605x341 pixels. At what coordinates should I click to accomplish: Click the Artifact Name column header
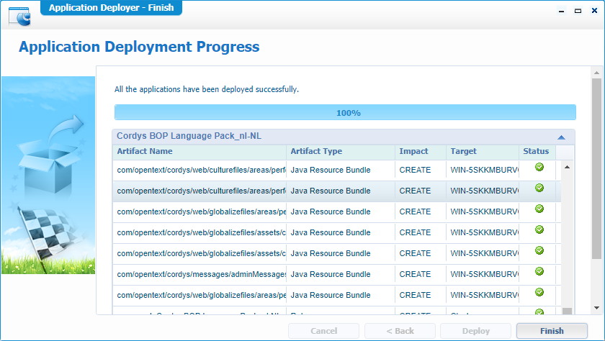coord(200,151)
